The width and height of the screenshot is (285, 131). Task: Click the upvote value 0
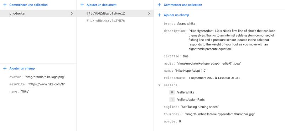coord(180,121)
